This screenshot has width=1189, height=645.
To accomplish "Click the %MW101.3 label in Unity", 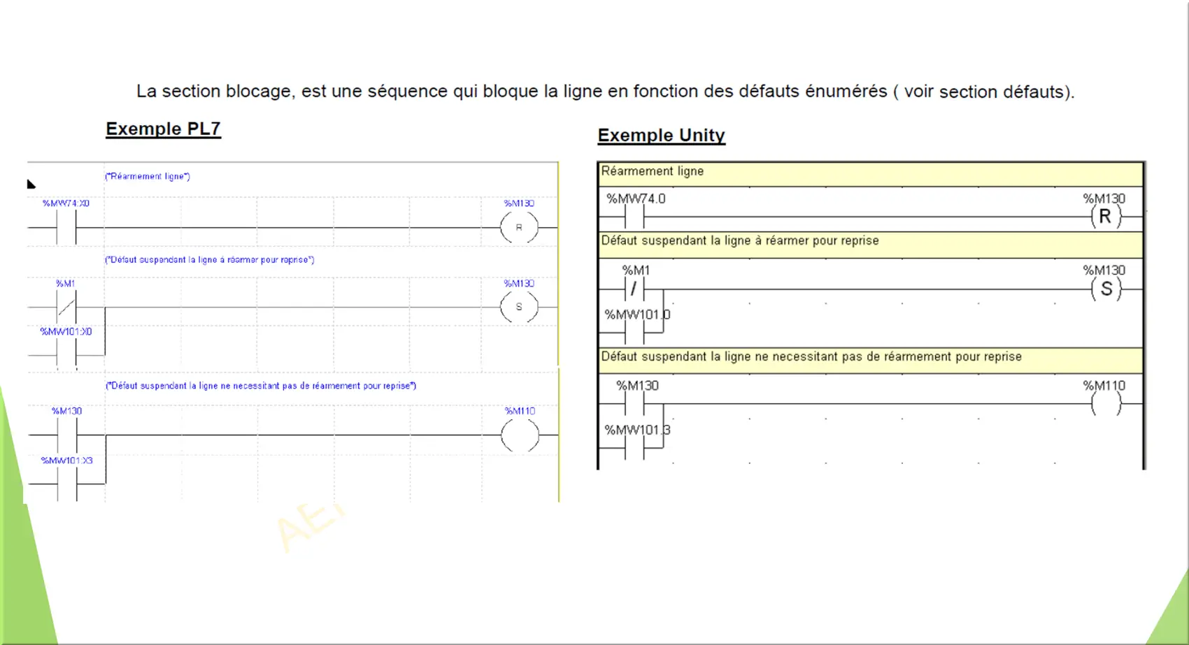I will 637,430.
